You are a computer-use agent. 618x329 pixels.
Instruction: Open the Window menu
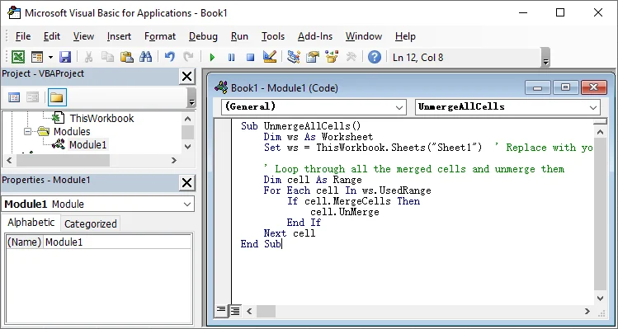(364, 36)
